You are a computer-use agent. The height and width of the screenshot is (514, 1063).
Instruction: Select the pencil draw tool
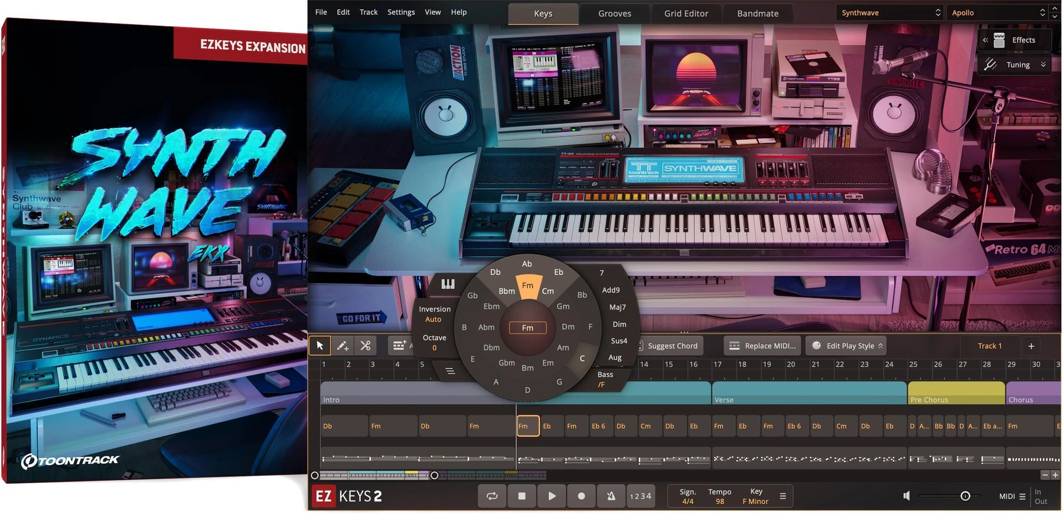click(x=343, y=346)
